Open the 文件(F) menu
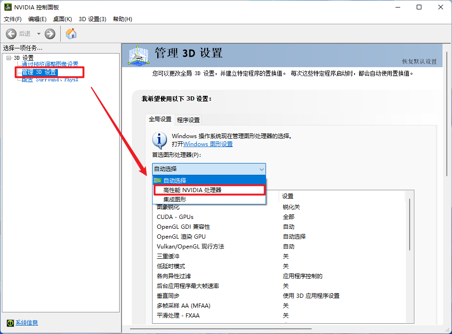Viewport: 452px width, 334px height. (12, 19)
